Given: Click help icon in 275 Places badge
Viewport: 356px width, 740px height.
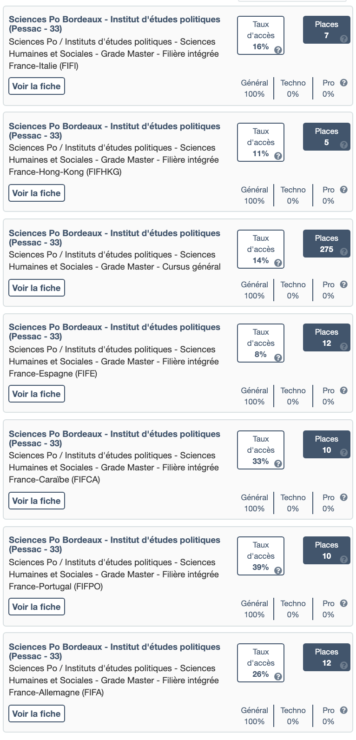Looking at the screenshot, I should point(344,252).
